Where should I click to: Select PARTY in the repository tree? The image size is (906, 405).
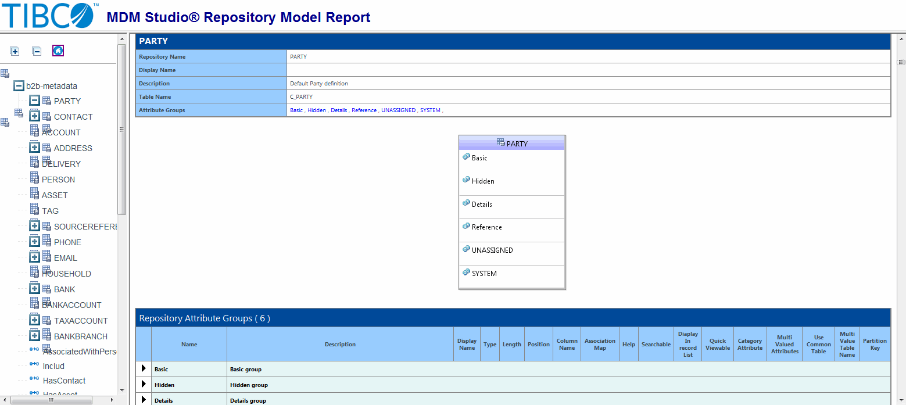click(x=67, y=101)
